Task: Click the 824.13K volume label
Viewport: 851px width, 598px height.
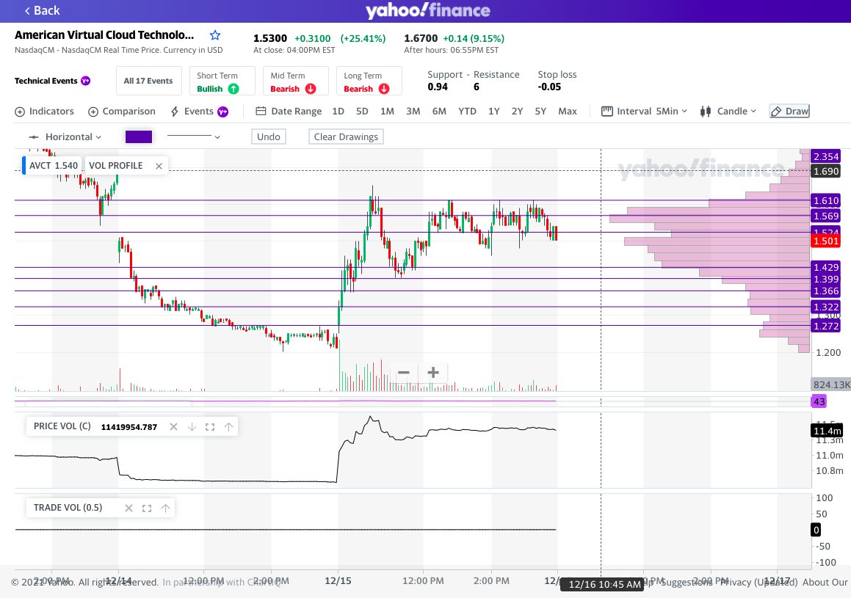Action: coord(831,384)
